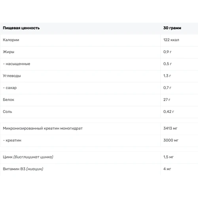
Task: Select the '30 грамм' column header
Action: coord(172,28)
